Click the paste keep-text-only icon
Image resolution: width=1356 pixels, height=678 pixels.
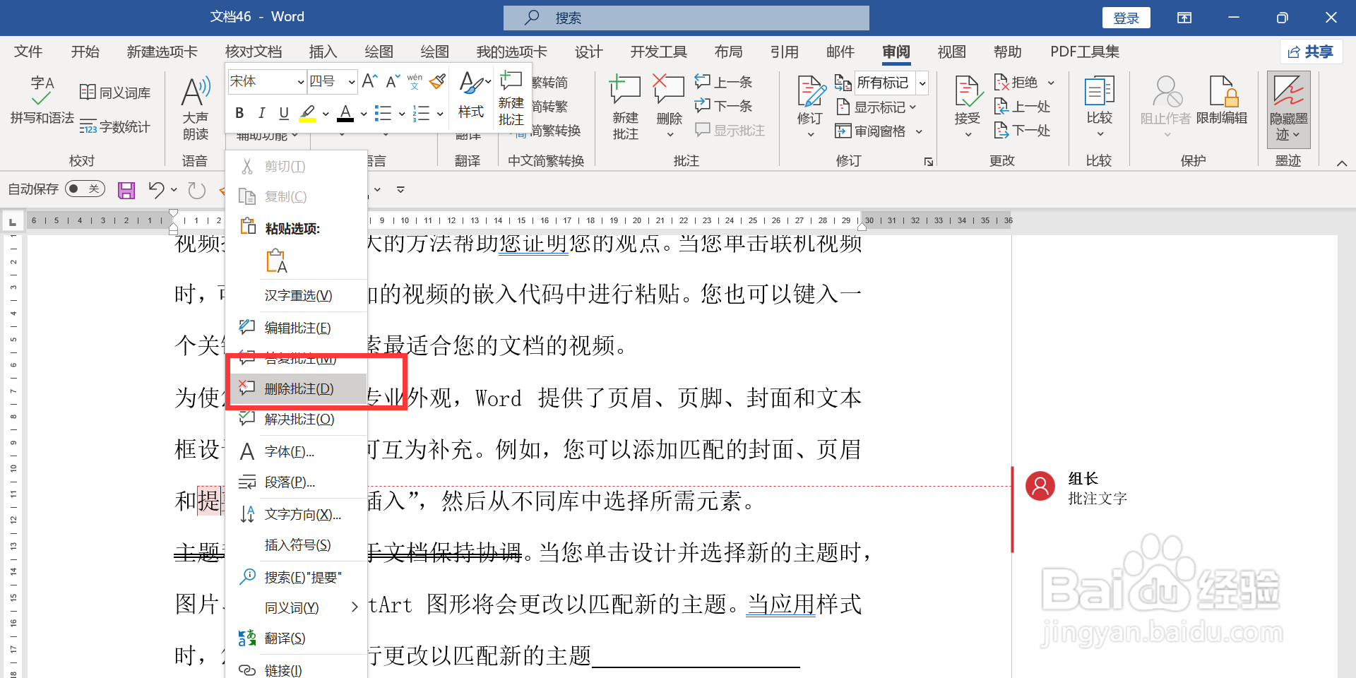pyautogui.click(x=276, y=261)
